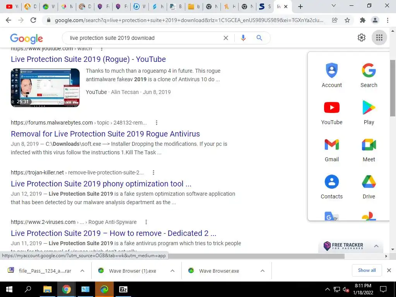
Task: Click the horizontal scrollbar at page bottom
Action: pos(256,256)
